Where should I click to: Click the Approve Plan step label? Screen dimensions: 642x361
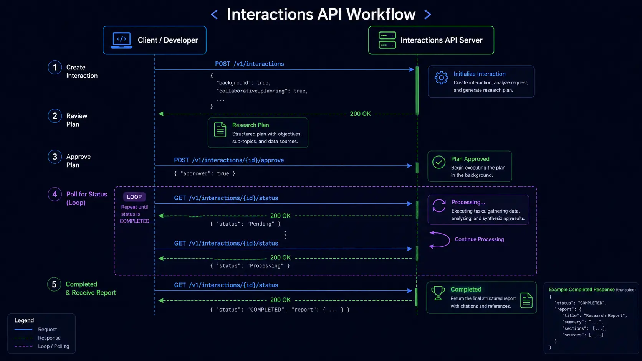coord(78,161)
